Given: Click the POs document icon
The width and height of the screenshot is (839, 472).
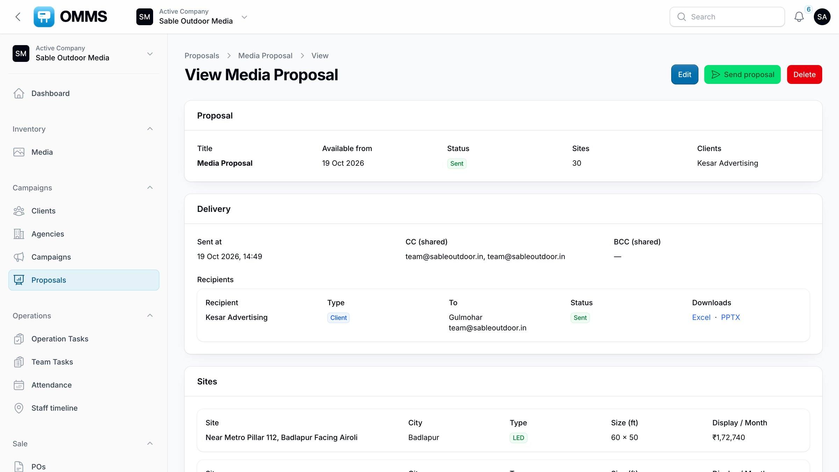Looking at the screenshot, I should [19, 467].
